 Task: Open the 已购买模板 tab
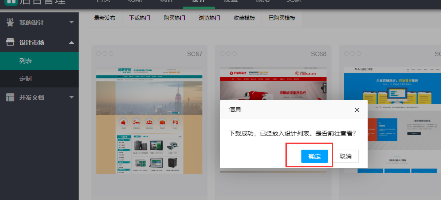coord(282,19)
